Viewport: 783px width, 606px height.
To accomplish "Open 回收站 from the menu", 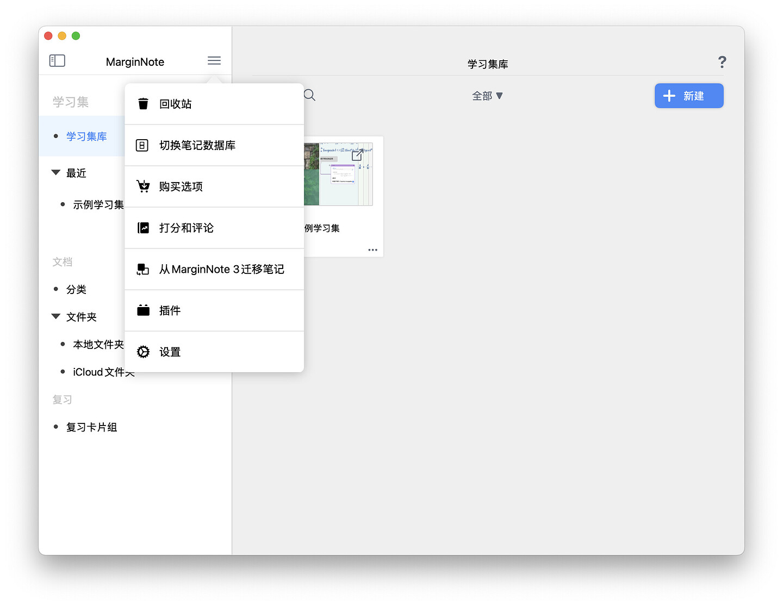I will pos(214,104).
